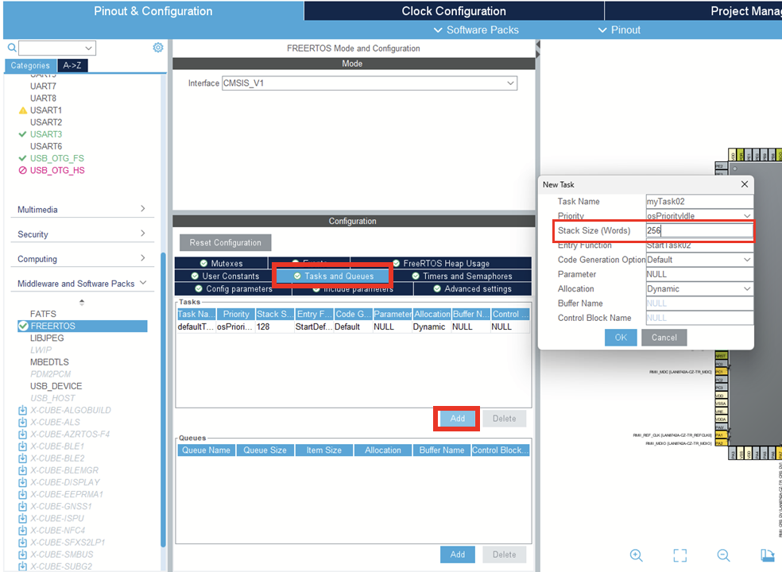782x572 pixels.
Task: Open the Priority dropdown in New Task
Action: pos(746,216)
